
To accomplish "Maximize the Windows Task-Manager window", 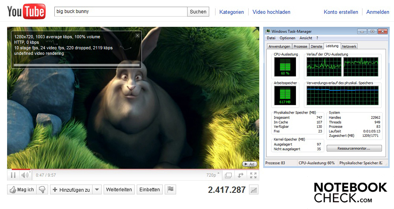I will point(372,32).
